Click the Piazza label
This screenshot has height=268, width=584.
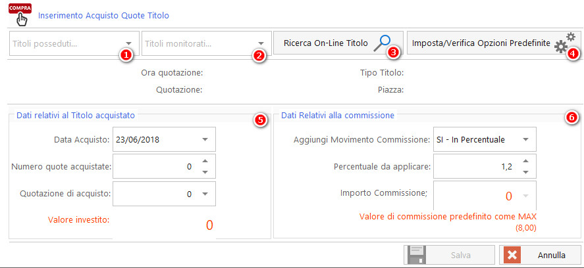pyautogui.click(x=390, y=89)
